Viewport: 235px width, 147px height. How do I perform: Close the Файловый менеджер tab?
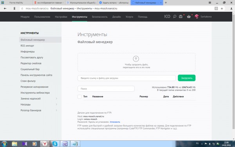click(161, 3)
